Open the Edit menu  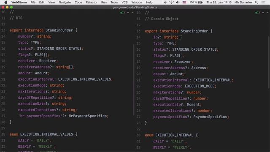(42, 3)
